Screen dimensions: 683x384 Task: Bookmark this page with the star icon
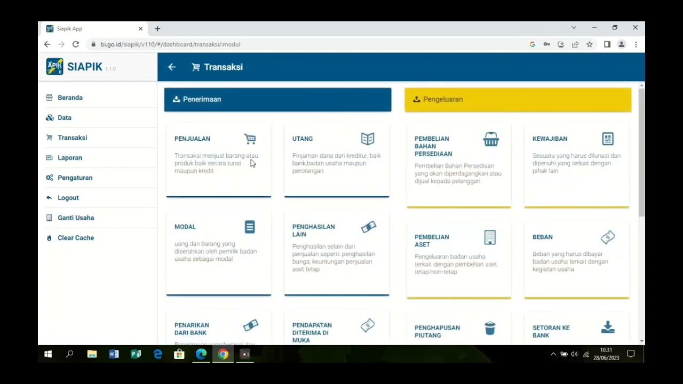point(590,44)
